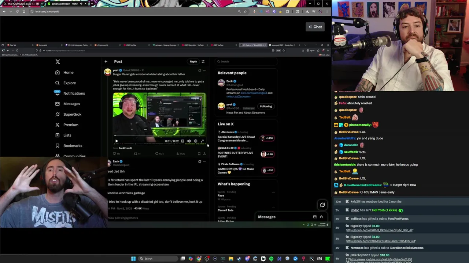Image resolution: width=469 pixels, height=263 pixels.
Task: Click the Windows taskbar Search box
Action: click(158, 259)
